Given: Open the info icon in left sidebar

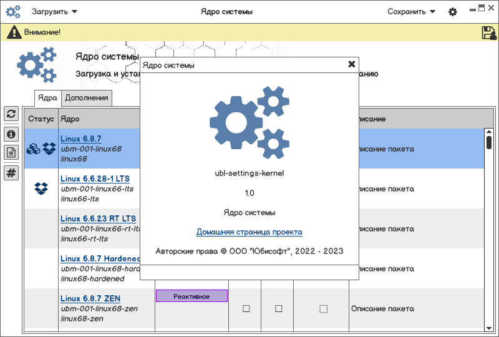Looking at the screenshot, I should pos(11,134).
